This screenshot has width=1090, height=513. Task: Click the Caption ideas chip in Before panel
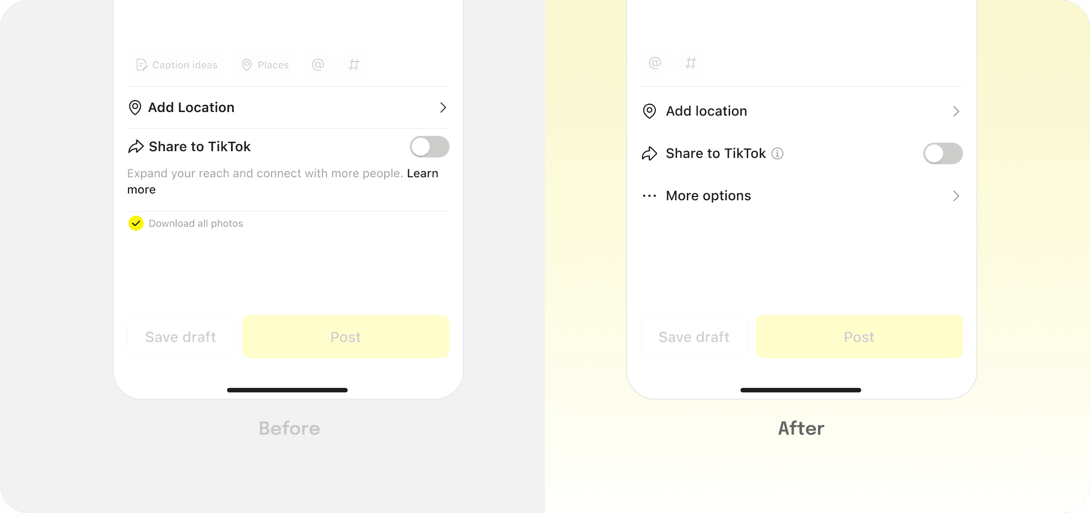176,65
